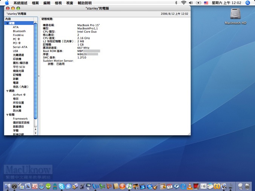Click the MacBookPro1,1 model value

(x=88, y=28)
